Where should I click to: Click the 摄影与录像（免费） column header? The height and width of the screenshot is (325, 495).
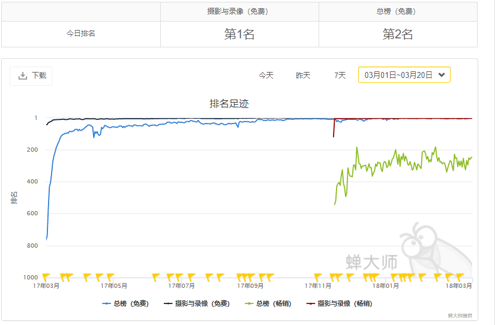coord(239,11)
